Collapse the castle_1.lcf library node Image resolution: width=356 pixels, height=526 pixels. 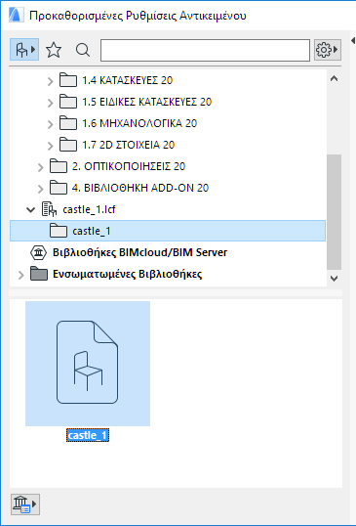pyautogui.click(x=31, y=209)
